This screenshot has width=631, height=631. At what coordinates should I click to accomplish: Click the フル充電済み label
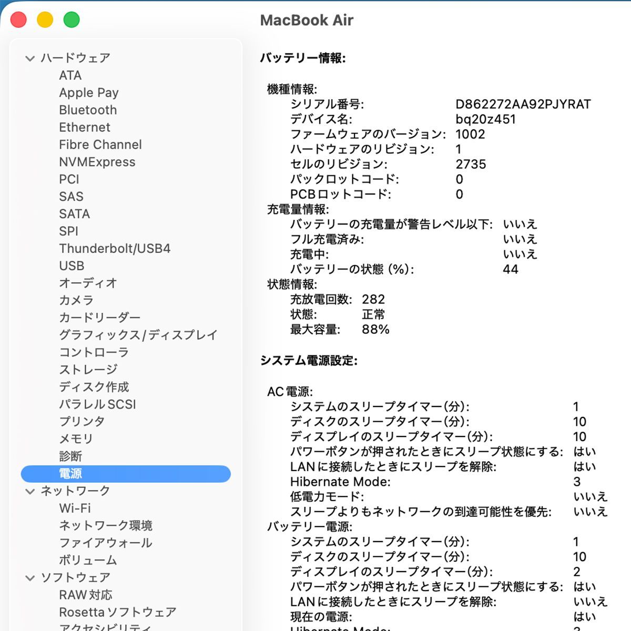pos(327,240)
